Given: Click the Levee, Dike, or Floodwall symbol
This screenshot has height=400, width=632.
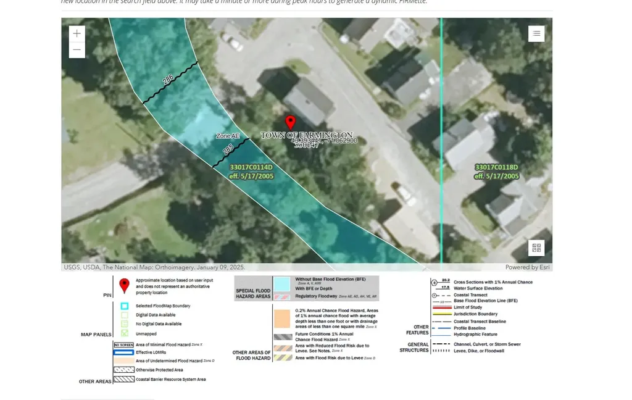Looking at the screenshot, I should click(441, 351).
